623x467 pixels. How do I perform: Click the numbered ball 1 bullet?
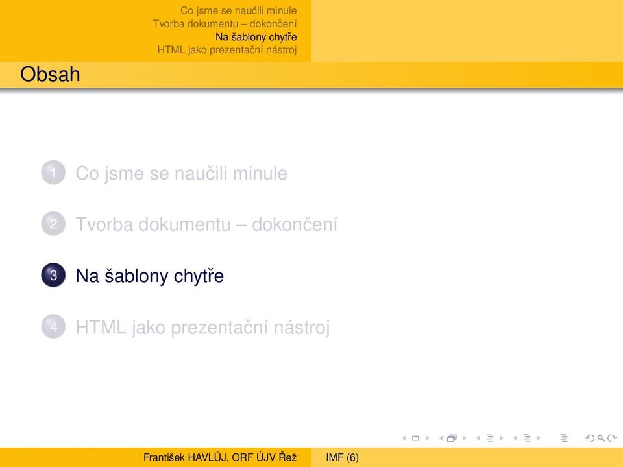pyautogui.click(x=53, y=173)
